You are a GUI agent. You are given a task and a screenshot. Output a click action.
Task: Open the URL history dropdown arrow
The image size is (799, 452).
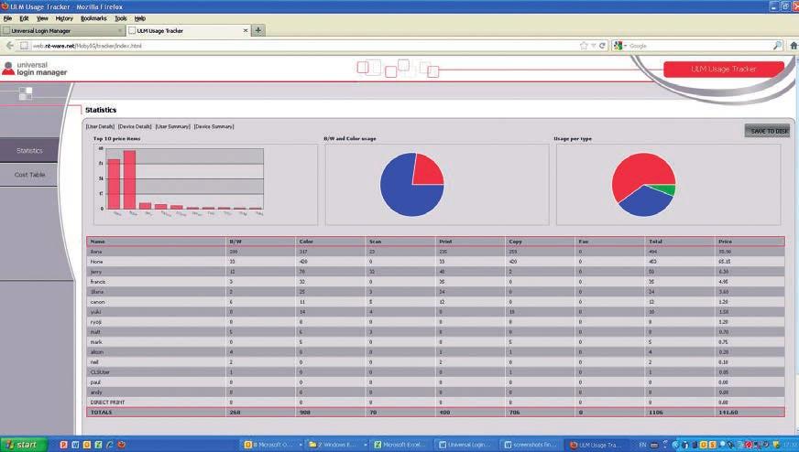click(593, 46)
